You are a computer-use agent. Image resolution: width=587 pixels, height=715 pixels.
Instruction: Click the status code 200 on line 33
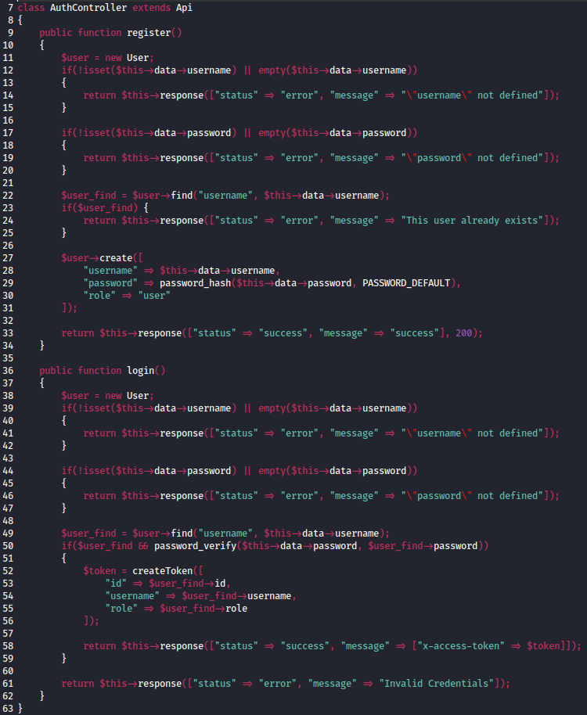point(463,333)
